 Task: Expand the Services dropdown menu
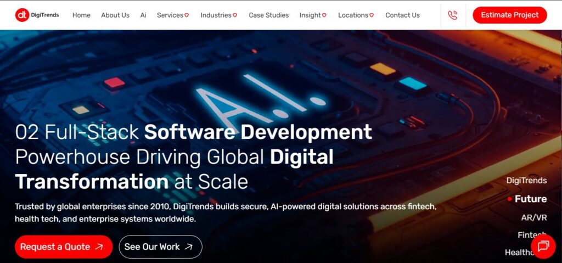pyautogui.click(x=173, y=15)
